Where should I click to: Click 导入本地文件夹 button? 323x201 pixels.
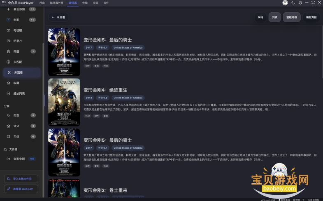[21, 179]
